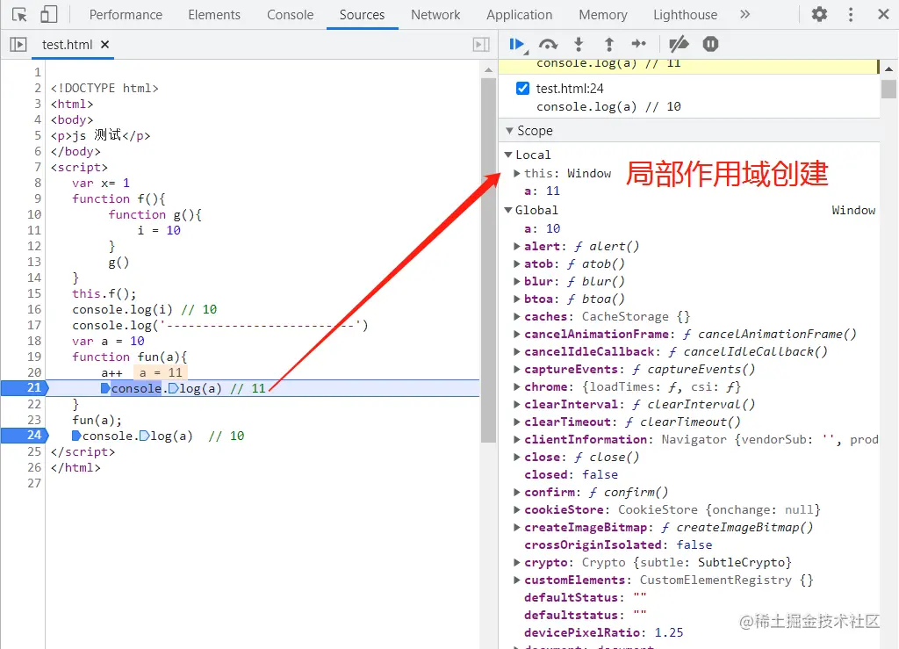
Task: Expand the customElements entry
Action: pyautogui.click(x=516, y=580)
